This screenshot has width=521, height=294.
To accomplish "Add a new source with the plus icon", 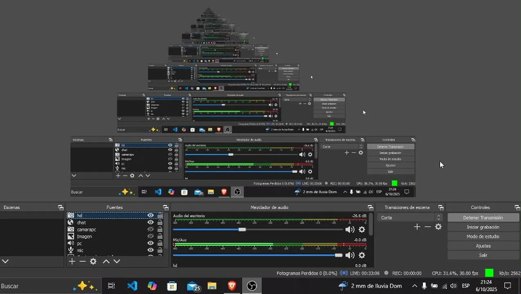I will point(72,261).
